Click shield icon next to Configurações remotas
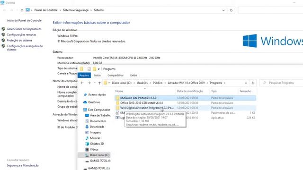 coord(3,34)
